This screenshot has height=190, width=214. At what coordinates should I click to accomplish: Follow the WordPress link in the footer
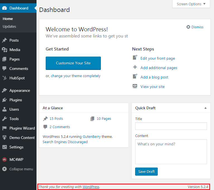(91, 187)
